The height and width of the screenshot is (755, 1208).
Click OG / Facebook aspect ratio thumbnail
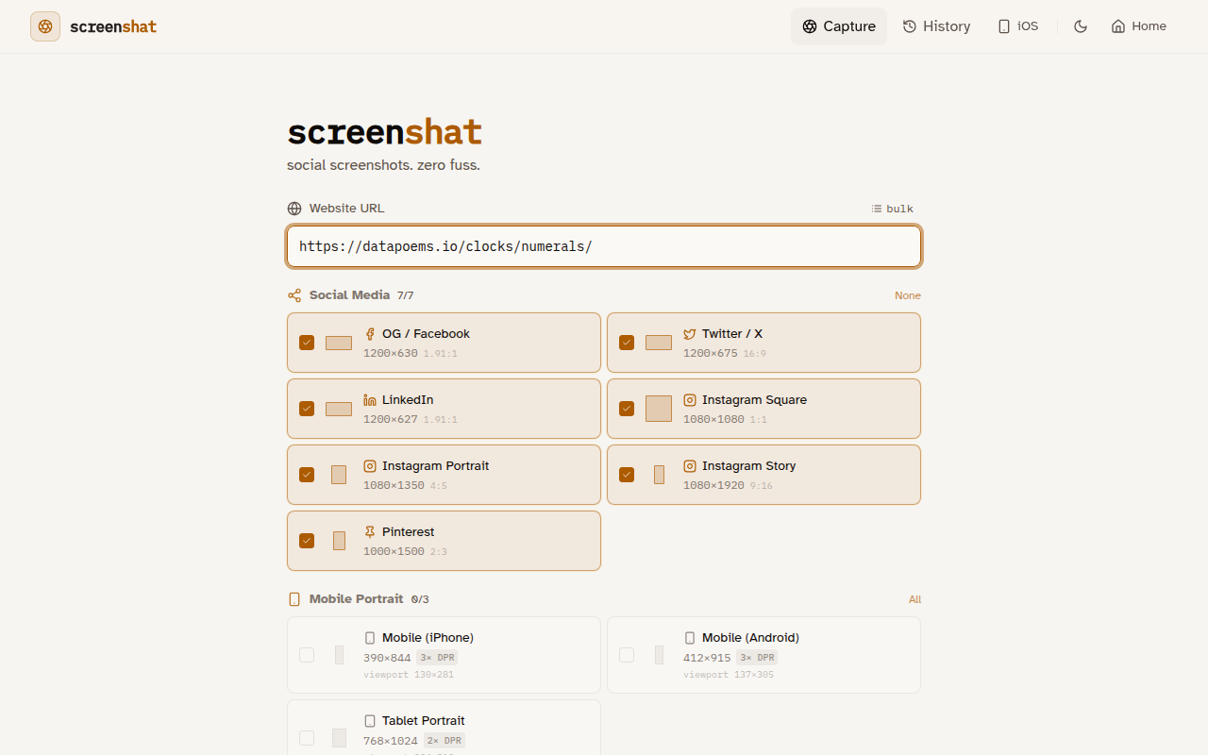tap(339, 343)
